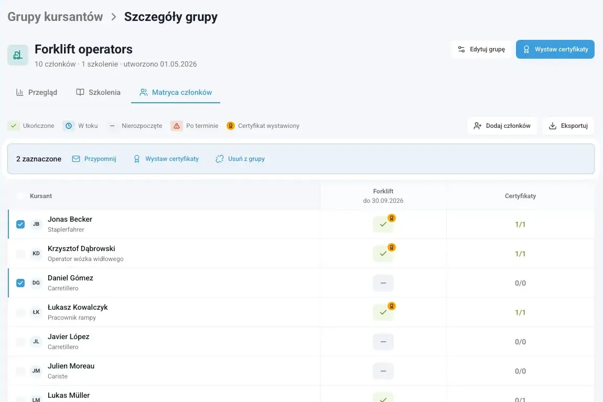The height and width of the screenshot is (402, 603).
Task: Send reminder with Przypomnij action
Action: [94, 159]
